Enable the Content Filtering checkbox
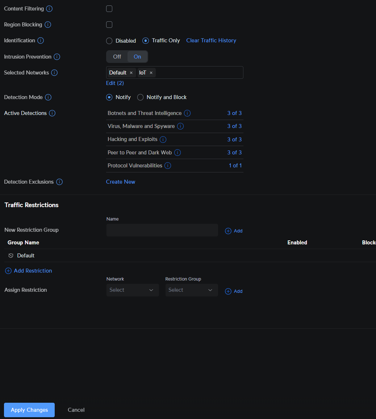376x419 pixels. 109,9
